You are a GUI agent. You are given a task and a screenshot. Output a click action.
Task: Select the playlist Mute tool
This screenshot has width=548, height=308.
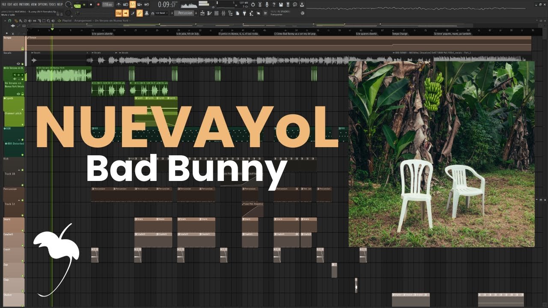[x=30, y=21]
